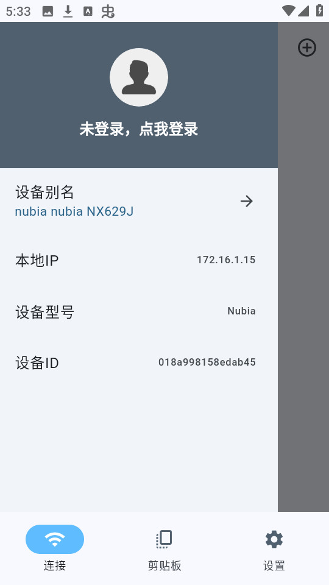Tap the battery charging icon
The image size is (329, 585).
(x=319, y=10)
